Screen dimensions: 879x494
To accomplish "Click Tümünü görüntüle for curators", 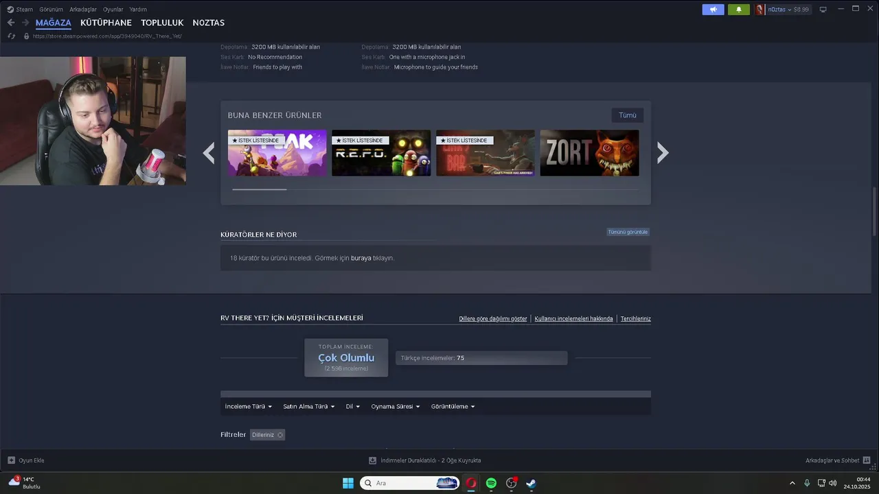I will click(x=628, y=232).
